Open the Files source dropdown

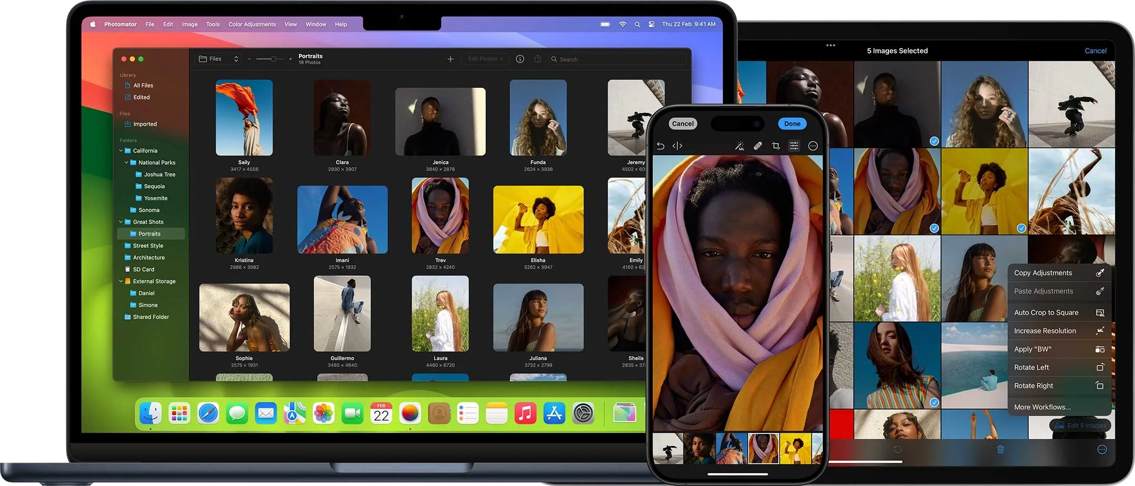(x=219, y=59)
